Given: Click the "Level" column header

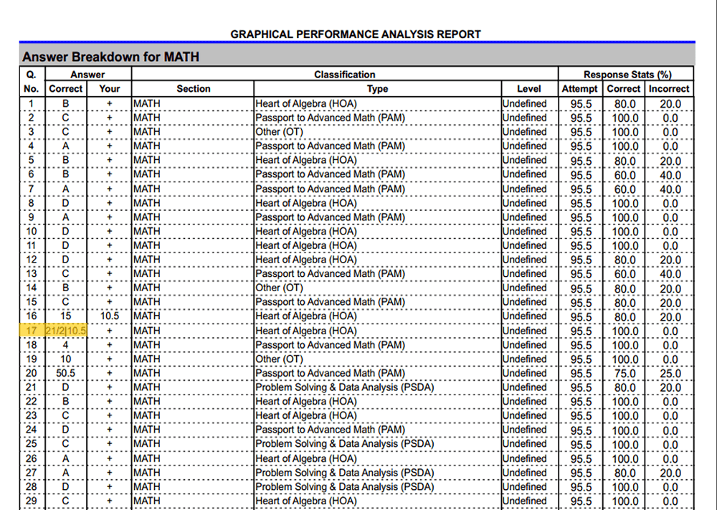Looking at the screenshot, I should click(529, 89).
